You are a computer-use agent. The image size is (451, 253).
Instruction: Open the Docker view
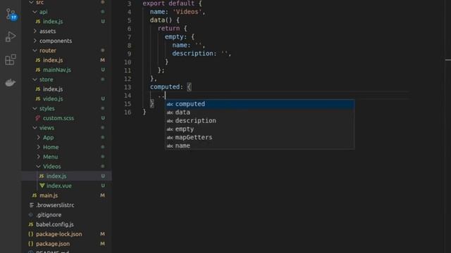point(11,83)
